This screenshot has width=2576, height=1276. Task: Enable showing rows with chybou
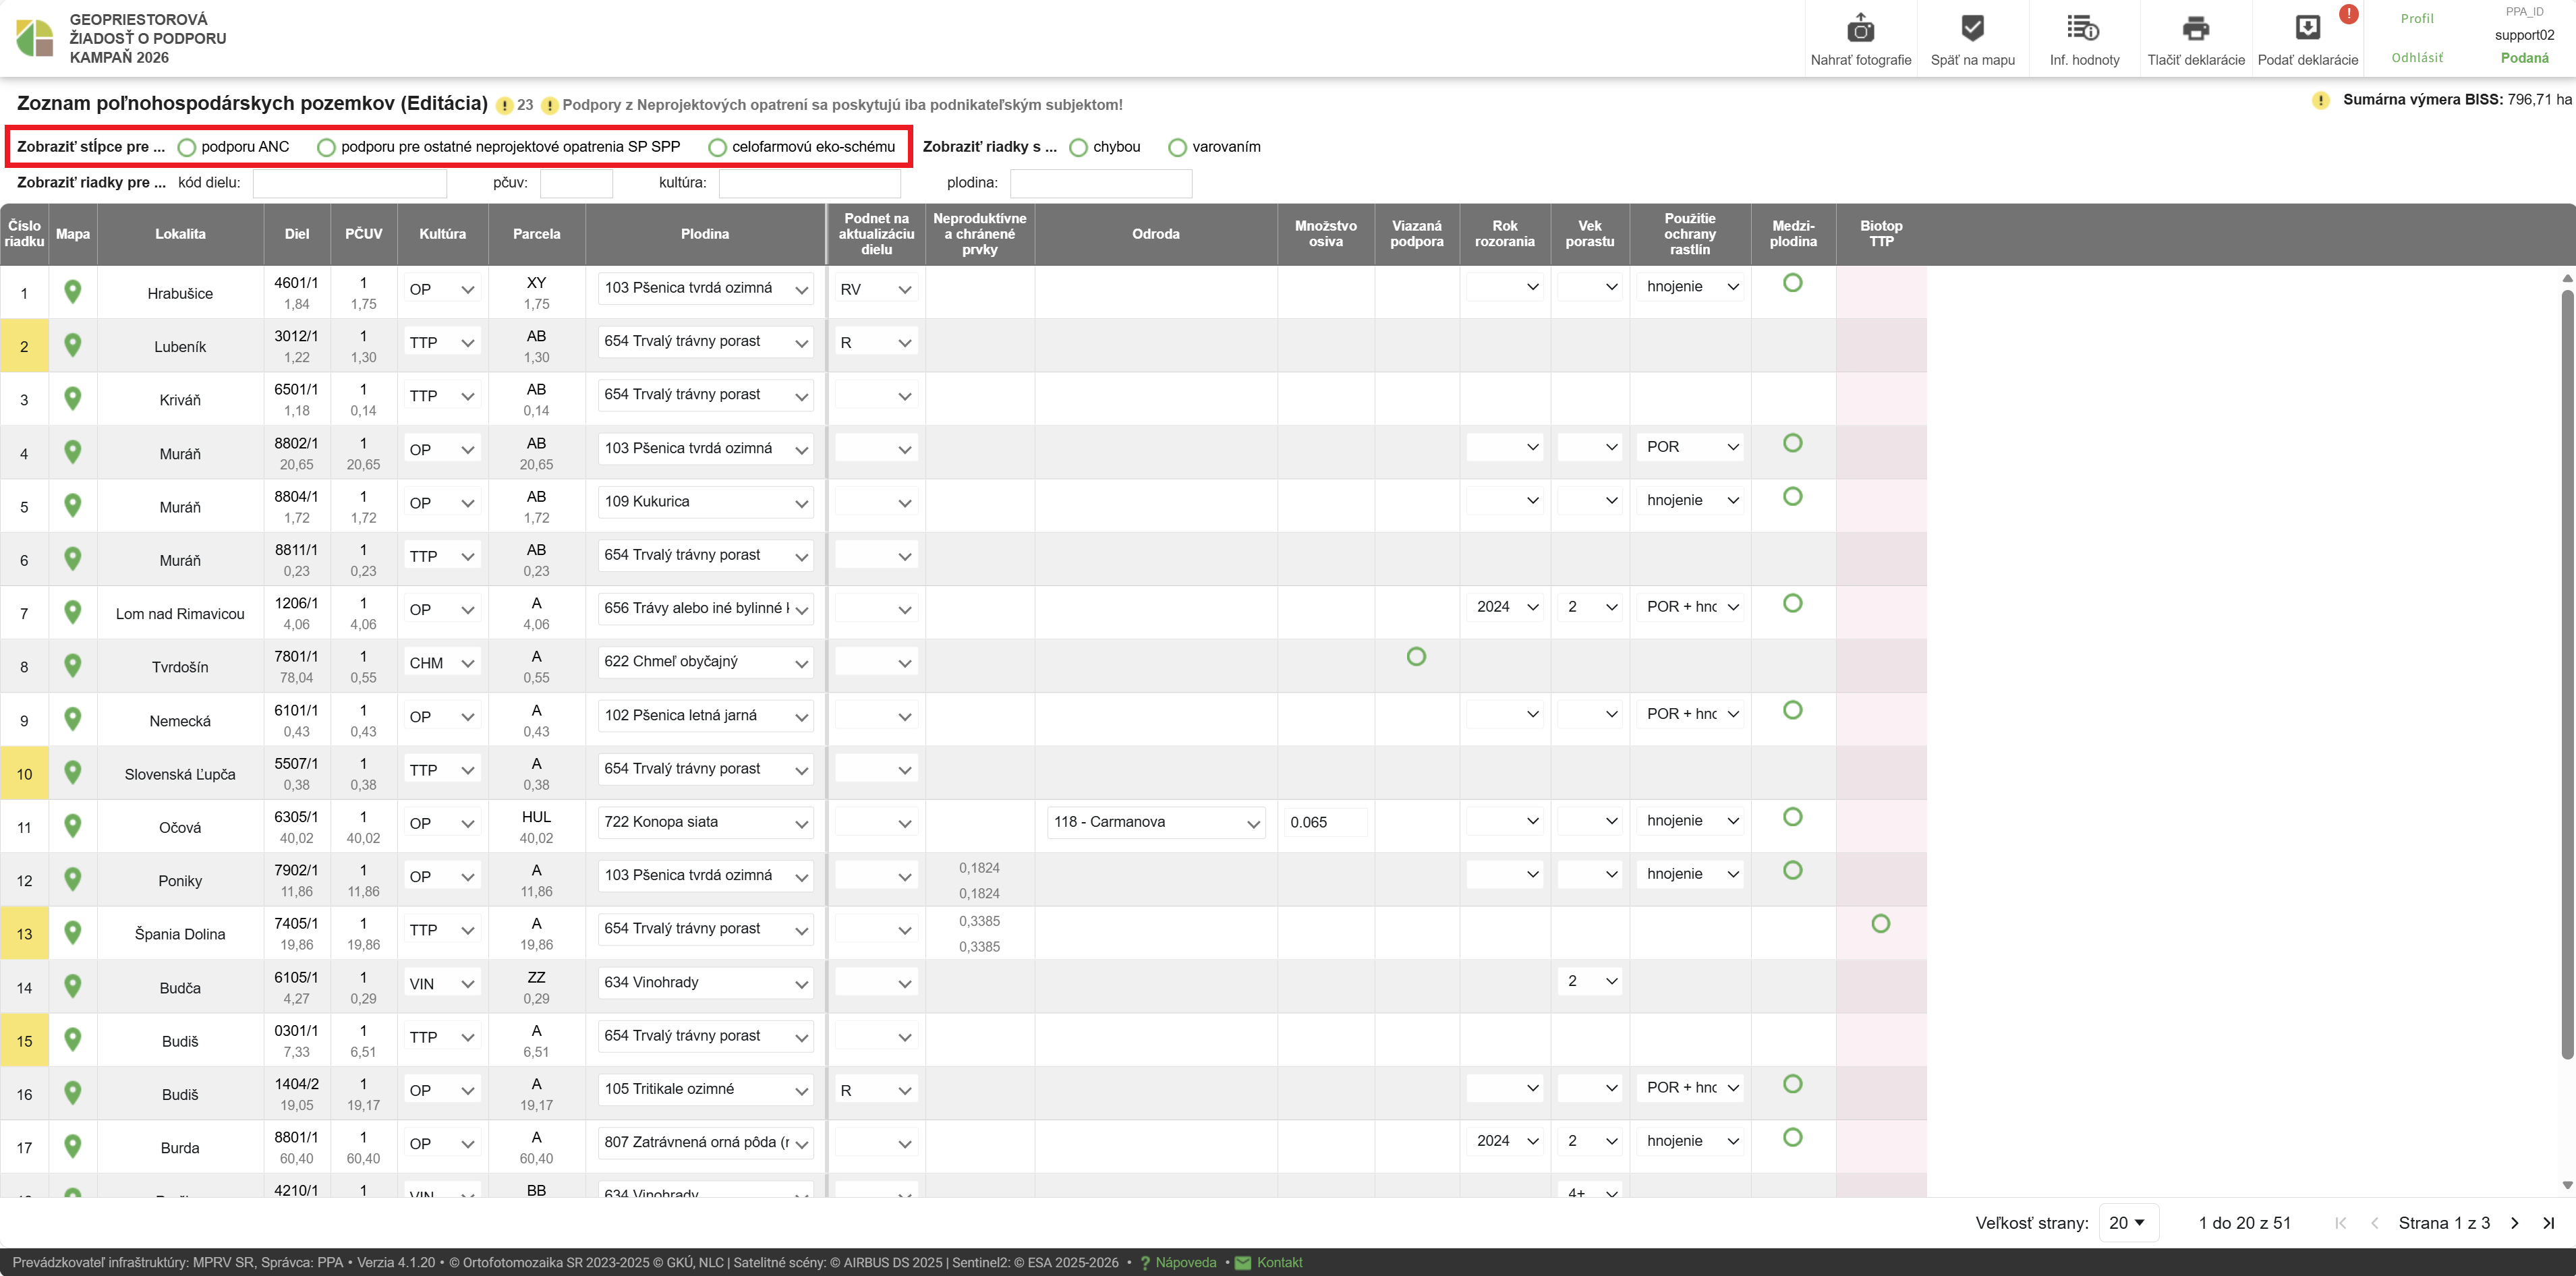coord(1078,147)
